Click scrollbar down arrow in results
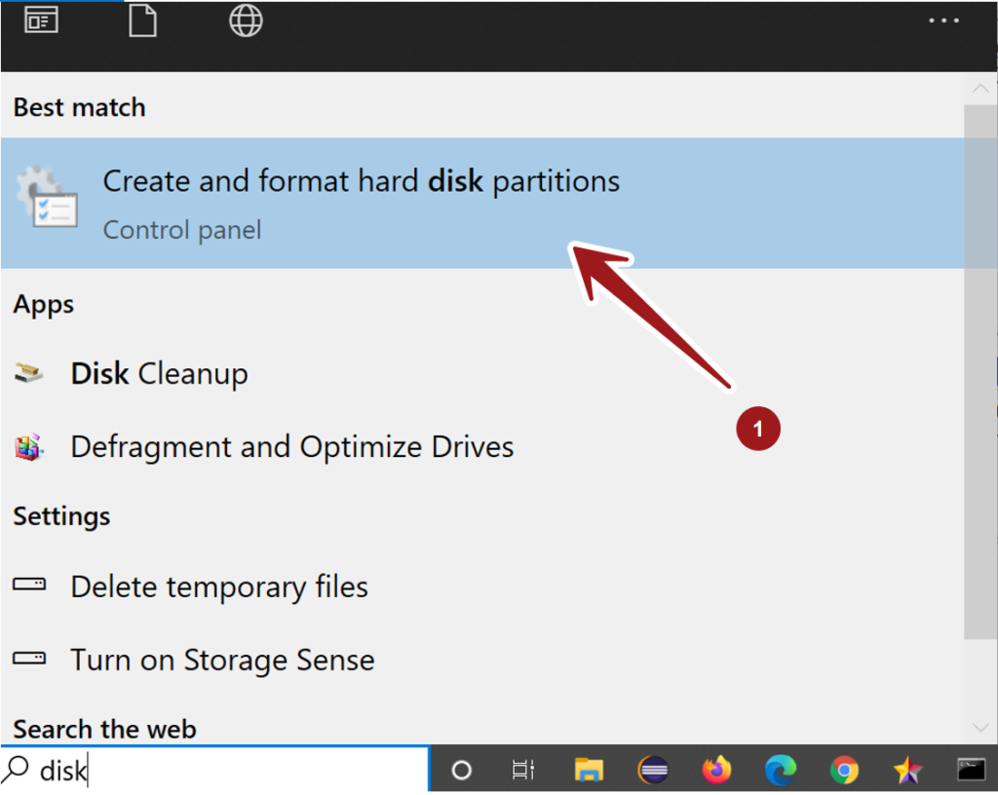 click(980, 727)
